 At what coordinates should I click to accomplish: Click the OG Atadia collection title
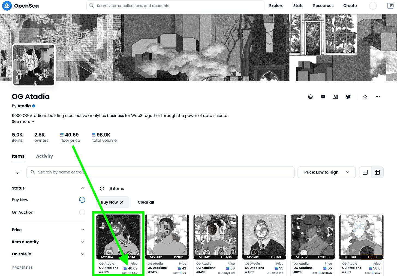31,97
